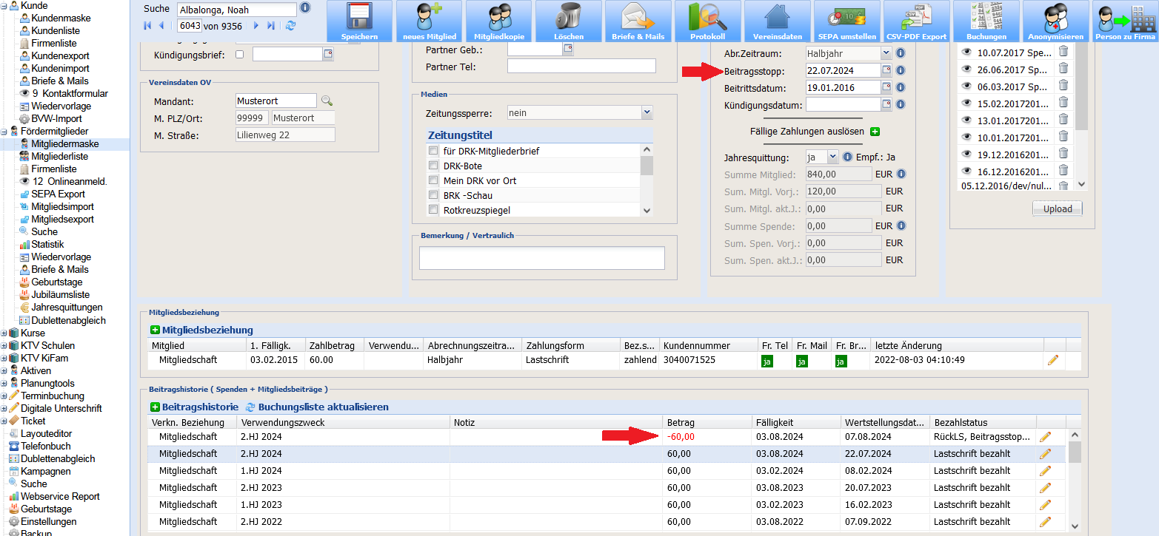
Task: Open Kundenexport in sidebar
Action: pos(60,55)
